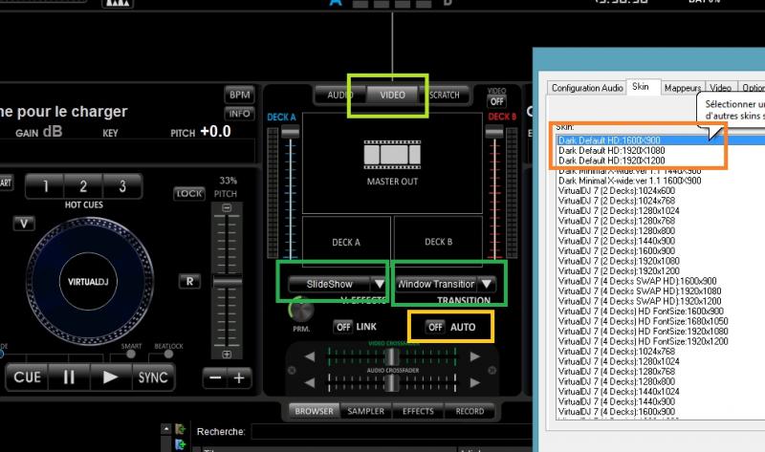
Task: Click the filmstrip Master Out video icon
Action: [393, 154]
